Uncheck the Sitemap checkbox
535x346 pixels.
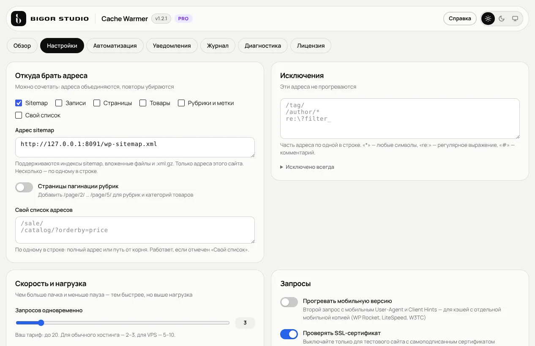pyautogui.click(x=19, y=103)
